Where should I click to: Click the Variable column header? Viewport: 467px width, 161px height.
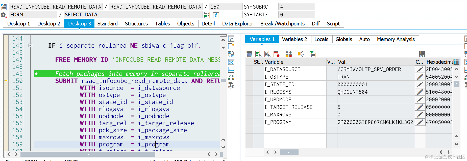pyautogui.click(x=295, y=62)
